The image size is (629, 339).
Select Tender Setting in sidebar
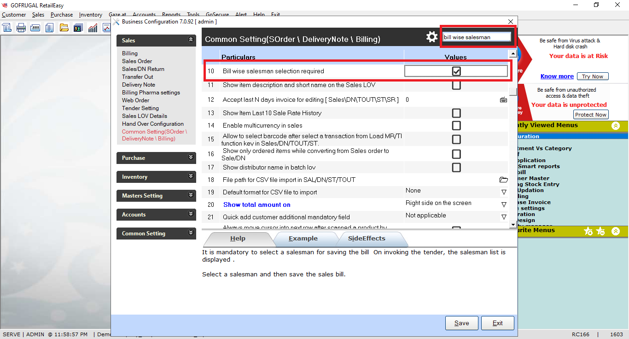point(140,108)
